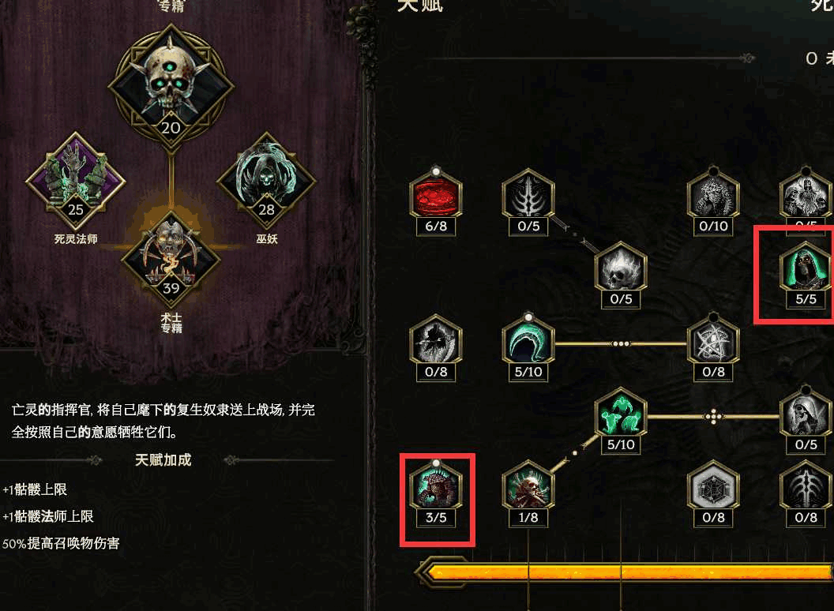Click the base class skull badge level 20
834x611 pixels.
(171, 86)
